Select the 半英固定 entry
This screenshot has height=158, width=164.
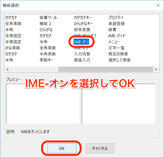tap(13, 42)
